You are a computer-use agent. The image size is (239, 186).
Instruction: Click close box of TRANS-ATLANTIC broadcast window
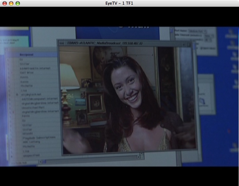tap(61, 43)
